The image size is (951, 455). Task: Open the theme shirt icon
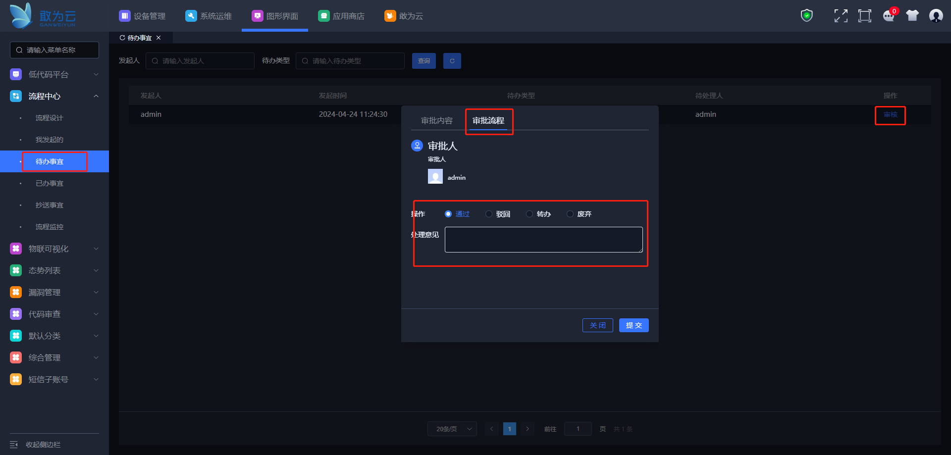point(912,16)
